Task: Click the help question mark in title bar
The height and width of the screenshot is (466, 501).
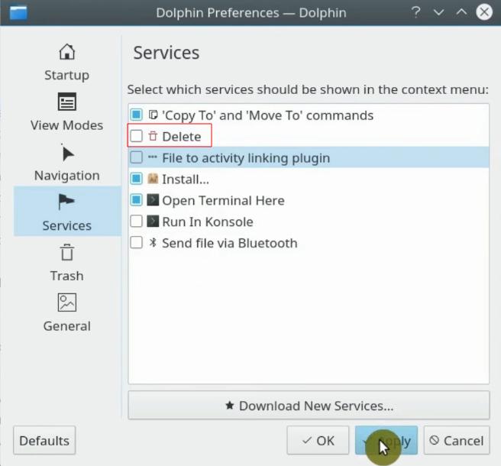Action: pyautogui.click(x=415, y=12)
